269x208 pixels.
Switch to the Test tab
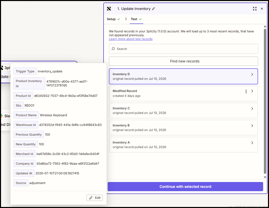(x=136, y=19)
